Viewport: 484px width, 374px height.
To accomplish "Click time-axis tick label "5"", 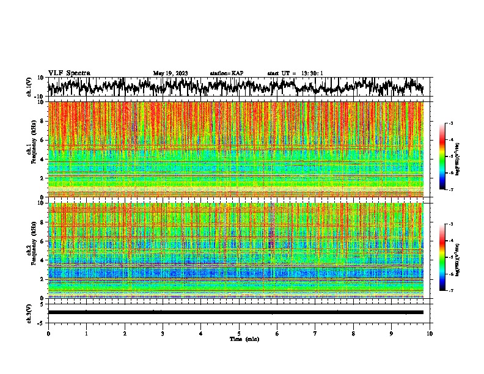I will coord(239,334).
